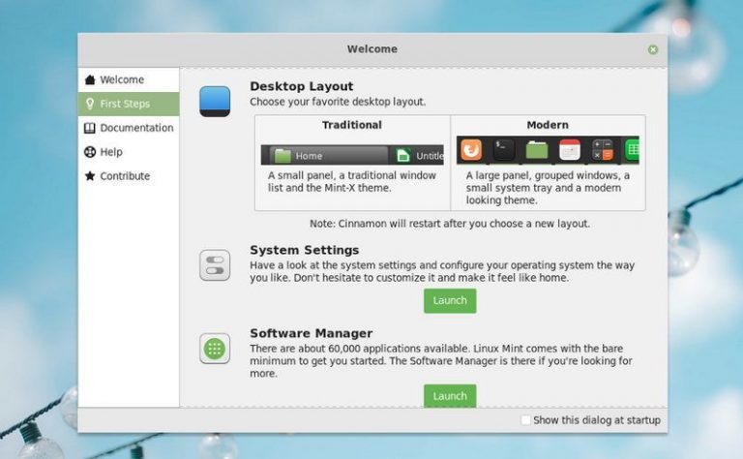
Task: Click the house icon beside Welcome
Action: (x=90, y=80)
